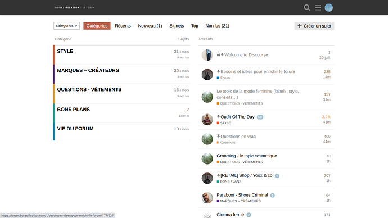Viewport: 388px width, 218px height.
Task: Click the pin icon beside Outfit Of The Day
Action: click(x=218, y=116)
